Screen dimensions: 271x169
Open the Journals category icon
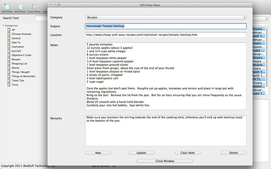pos(9,51)
